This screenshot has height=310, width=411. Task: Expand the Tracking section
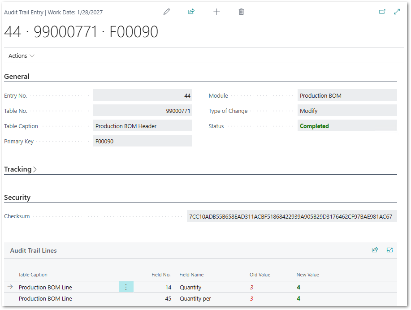(20, 169)
